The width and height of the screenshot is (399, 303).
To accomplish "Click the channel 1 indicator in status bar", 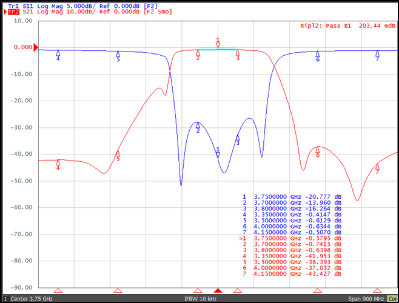I will pyautogui.click(x=5, y=299).
